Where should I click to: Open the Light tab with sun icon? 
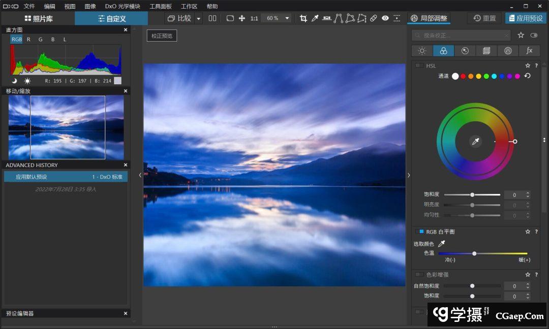click(x=422, y=51)
